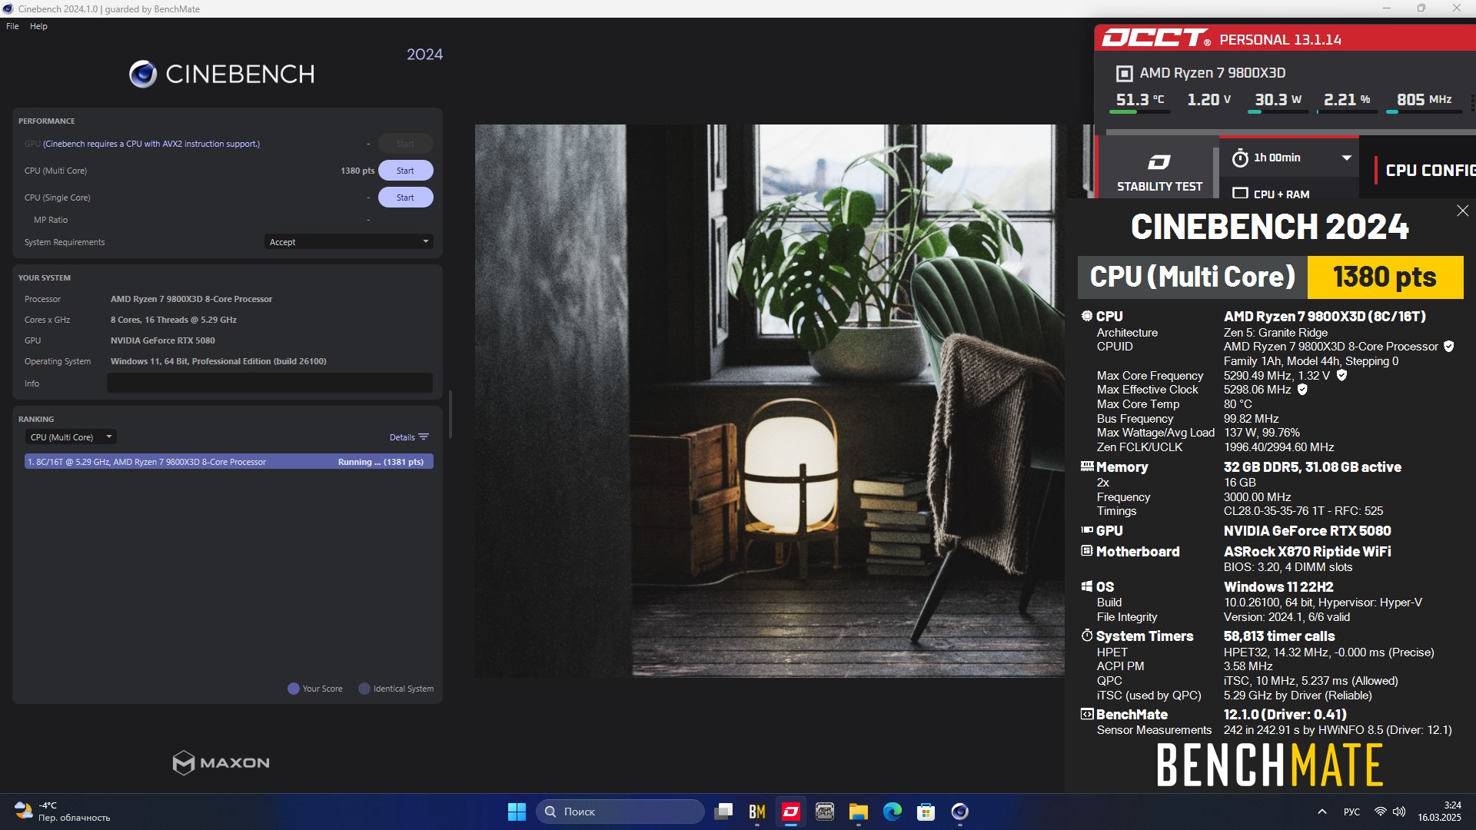Image resolution: width=1476 pixels, height=830 pixels.
Task: Open BenchMate from the taskbar
Action: (x=757, y=812)
